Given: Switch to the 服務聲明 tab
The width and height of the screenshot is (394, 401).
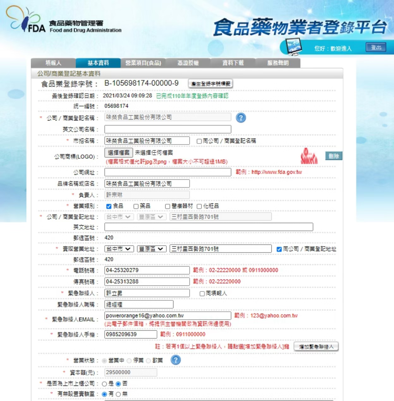Looking at the screenshot, I should pos(278,63).
